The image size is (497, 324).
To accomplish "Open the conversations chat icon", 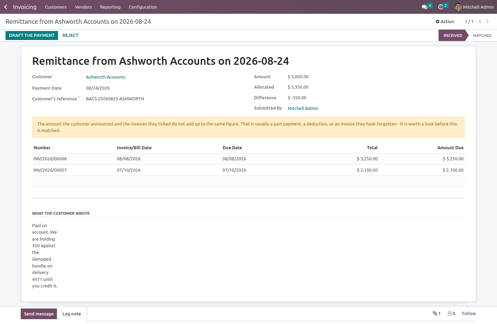I will tap(425, 7).
